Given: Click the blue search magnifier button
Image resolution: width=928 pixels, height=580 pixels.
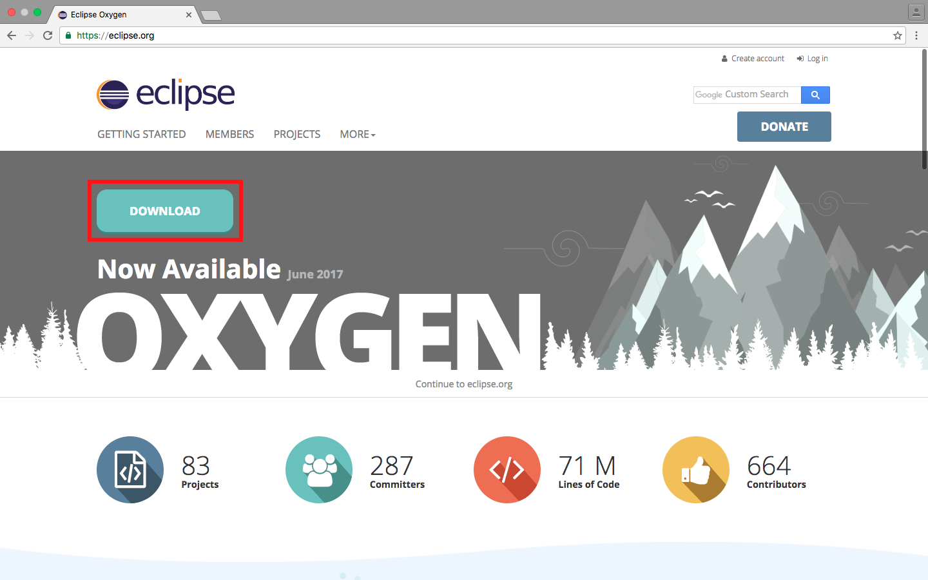Looking at the screenshot, I should click(815, 95).
